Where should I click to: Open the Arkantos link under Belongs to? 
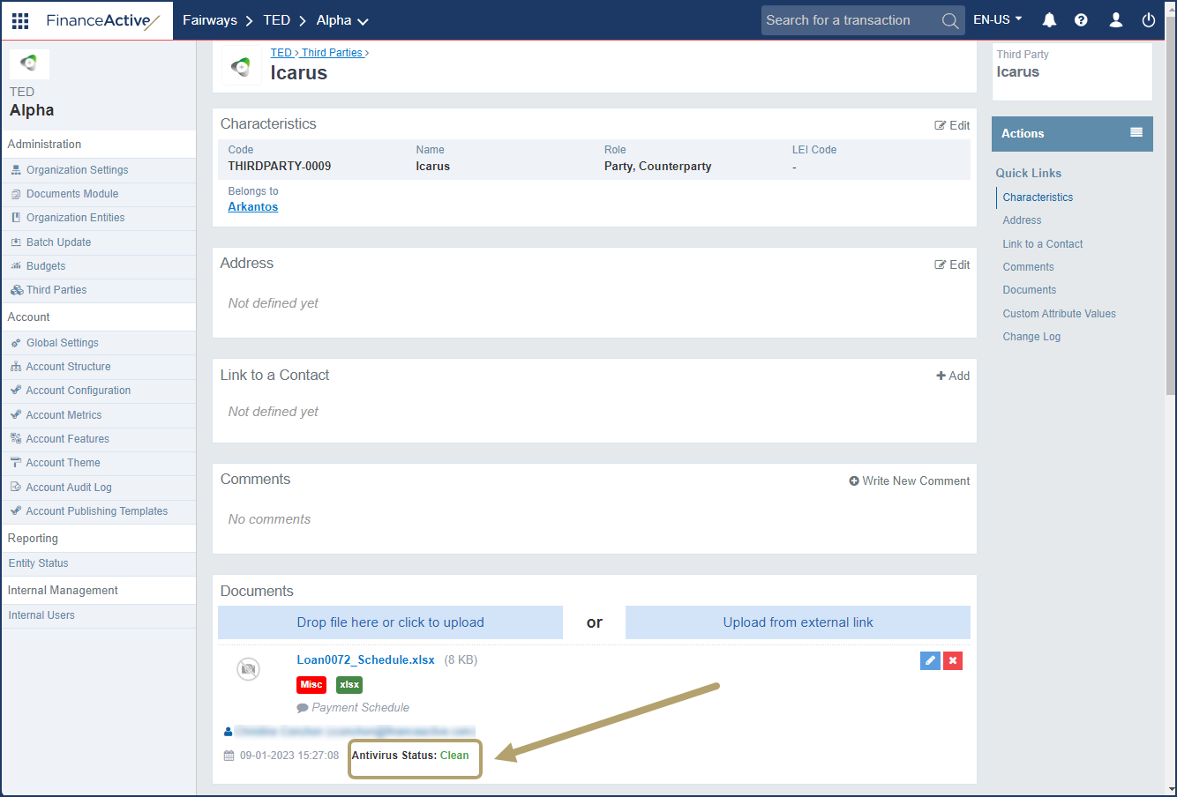click(x=252, y=206)
